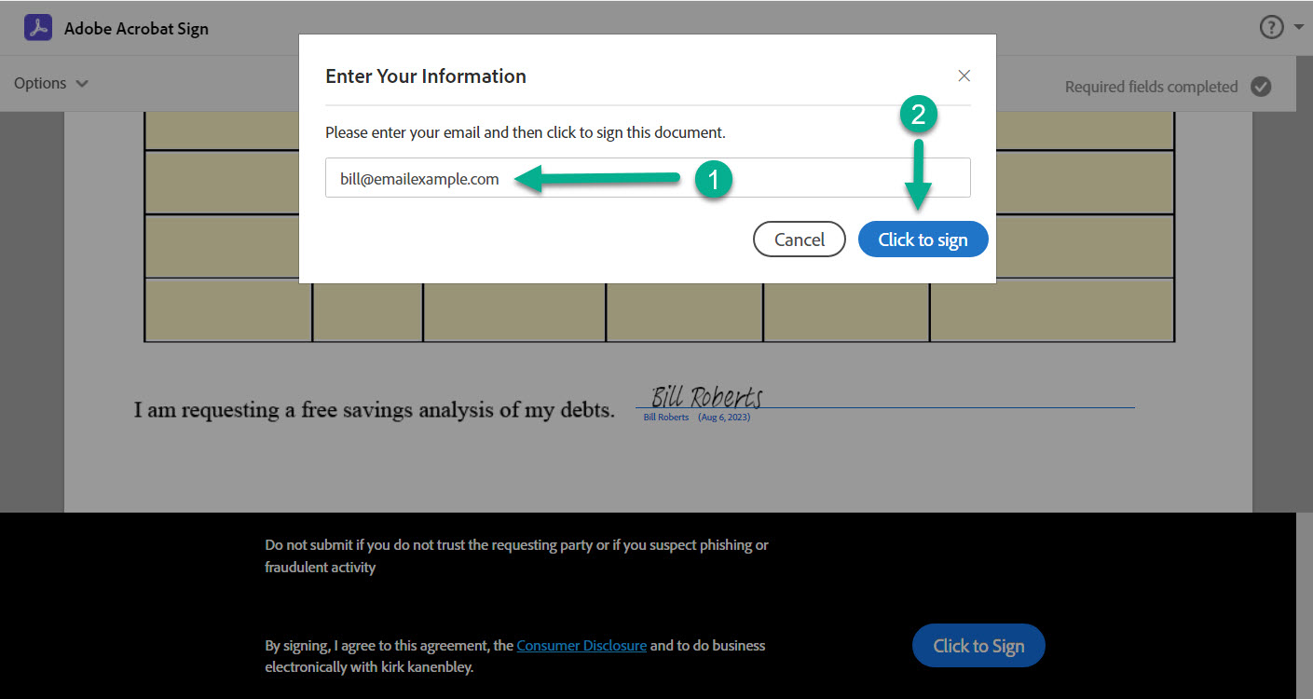Open the Options dropdown menu
Image resolution: width=1313 pixels, height=699 pixels.
pos(51,83)
